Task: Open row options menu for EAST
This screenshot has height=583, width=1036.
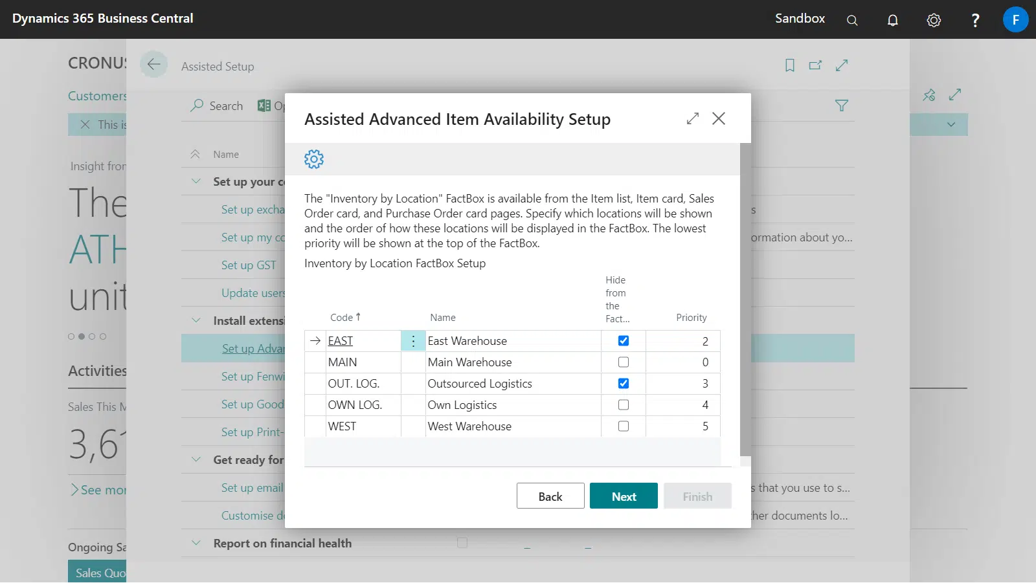Action: point(413,341)
